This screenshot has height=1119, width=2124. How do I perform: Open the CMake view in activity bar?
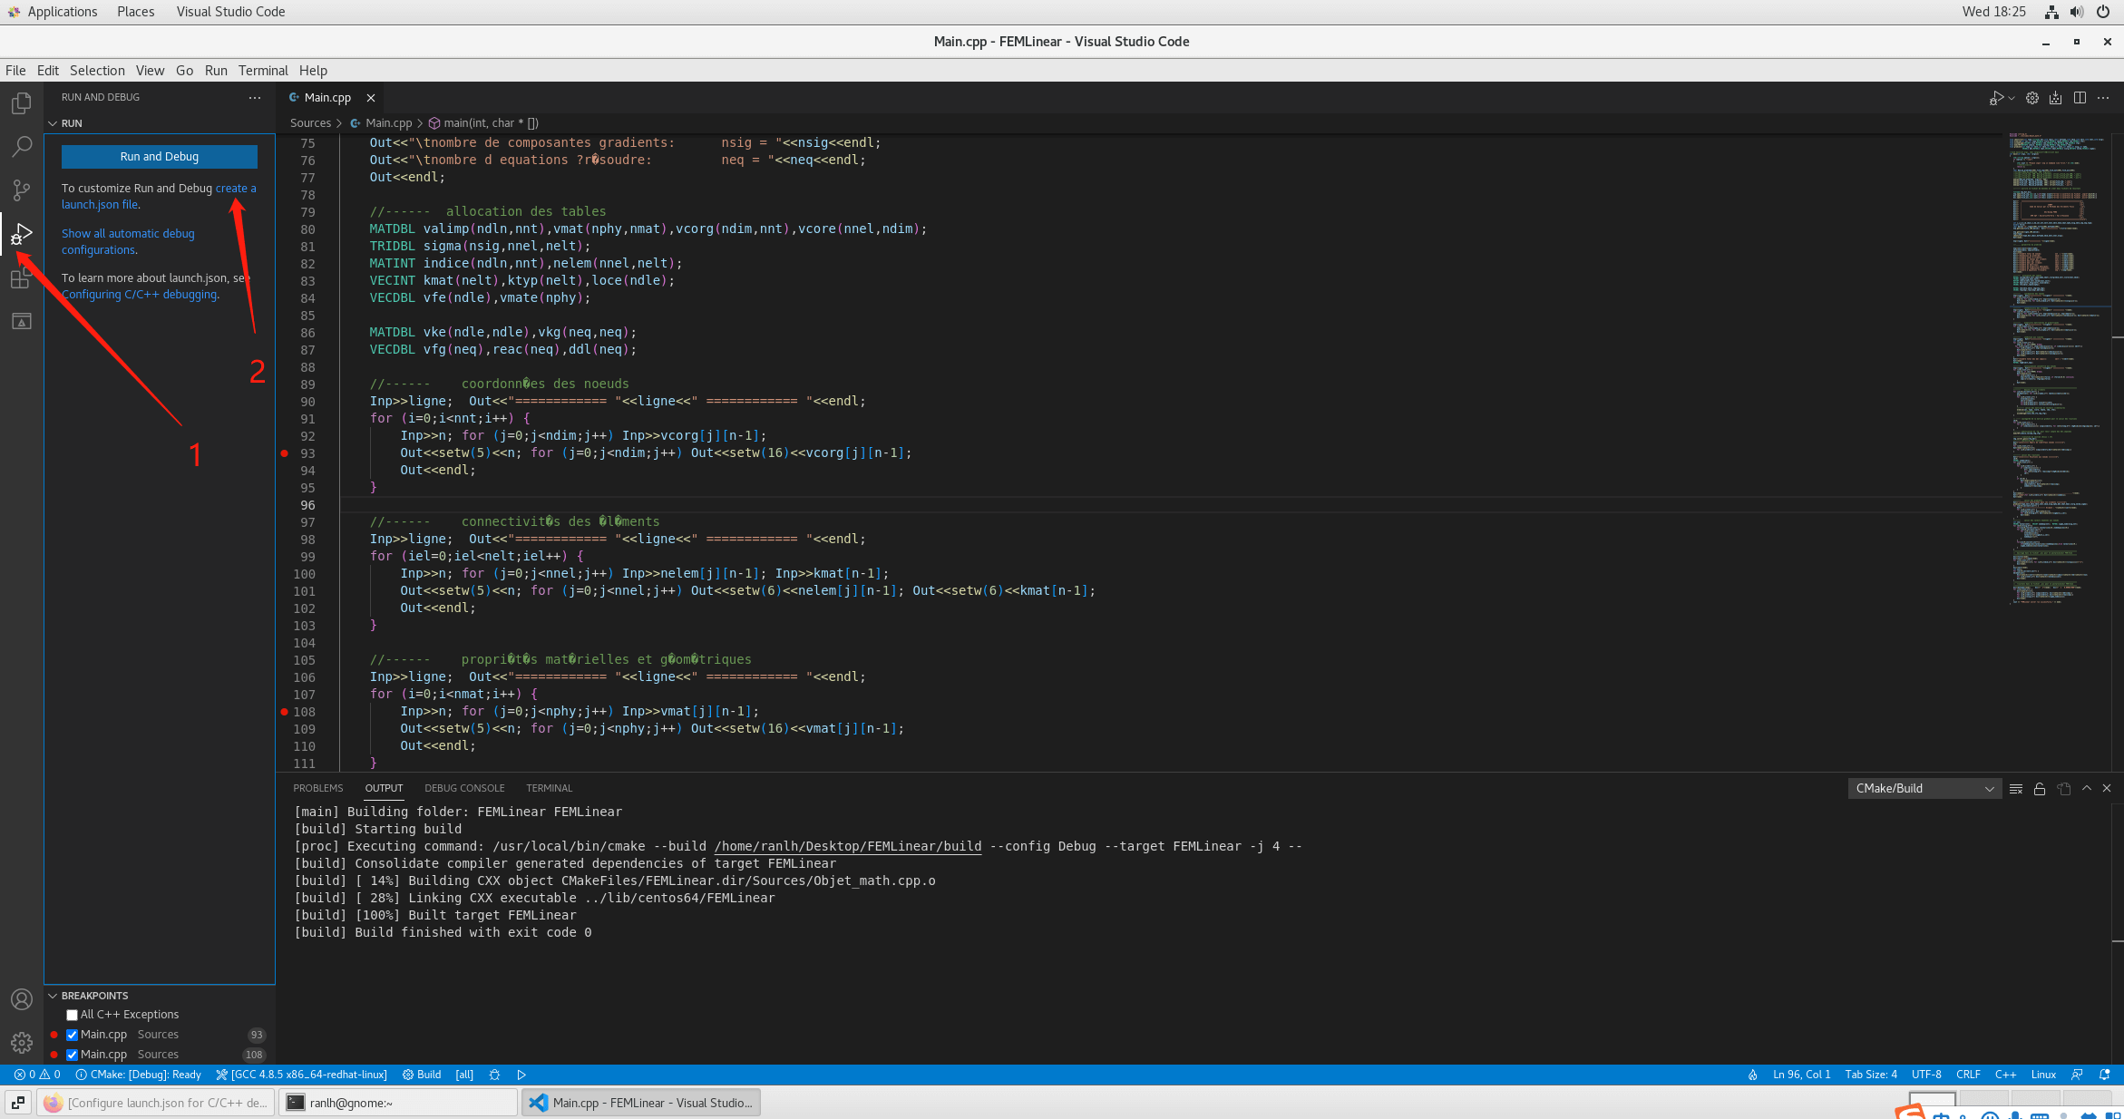(22, 321)
